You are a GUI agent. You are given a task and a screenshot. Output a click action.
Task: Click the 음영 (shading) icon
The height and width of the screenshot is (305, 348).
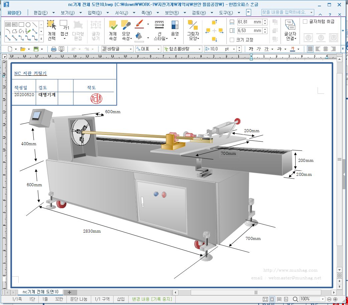click(175, 30)
